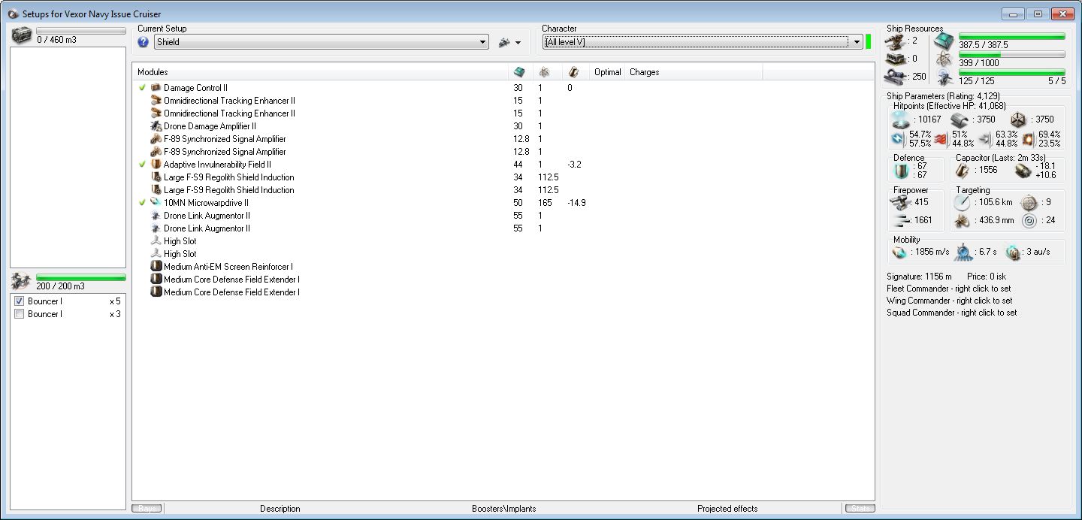The width and height of the screenshot is (1082, 520).
Task: Switch to the Description tab
Action: pos(280,509)
